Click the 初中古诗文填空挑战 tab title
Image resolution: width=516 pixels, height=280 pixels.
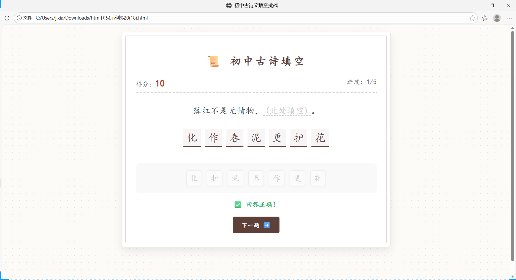pyautogui.click(x=256, y=5)
